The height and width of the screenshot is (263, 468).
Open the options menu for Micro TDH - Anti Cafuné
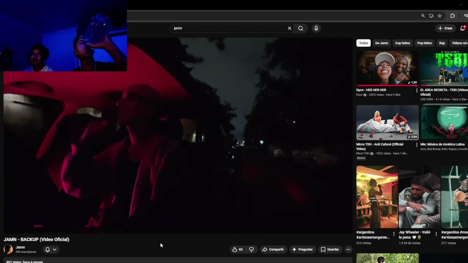pos(416,145)
